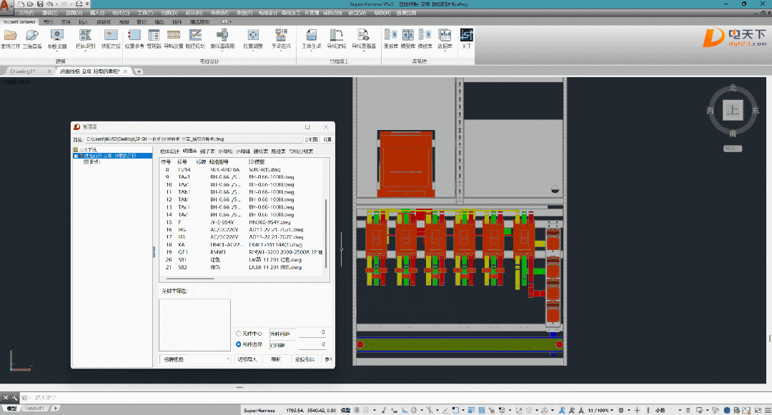Open the 管理器 manager tool in ribbon
This screenshot has width=772, height=415.
tap(154, 36)
